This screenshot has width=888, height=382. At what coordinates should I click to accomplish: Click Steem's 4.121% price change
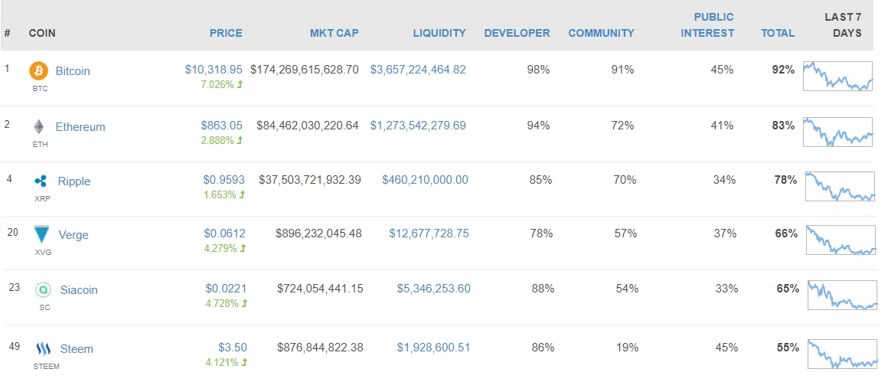(227, 362)
